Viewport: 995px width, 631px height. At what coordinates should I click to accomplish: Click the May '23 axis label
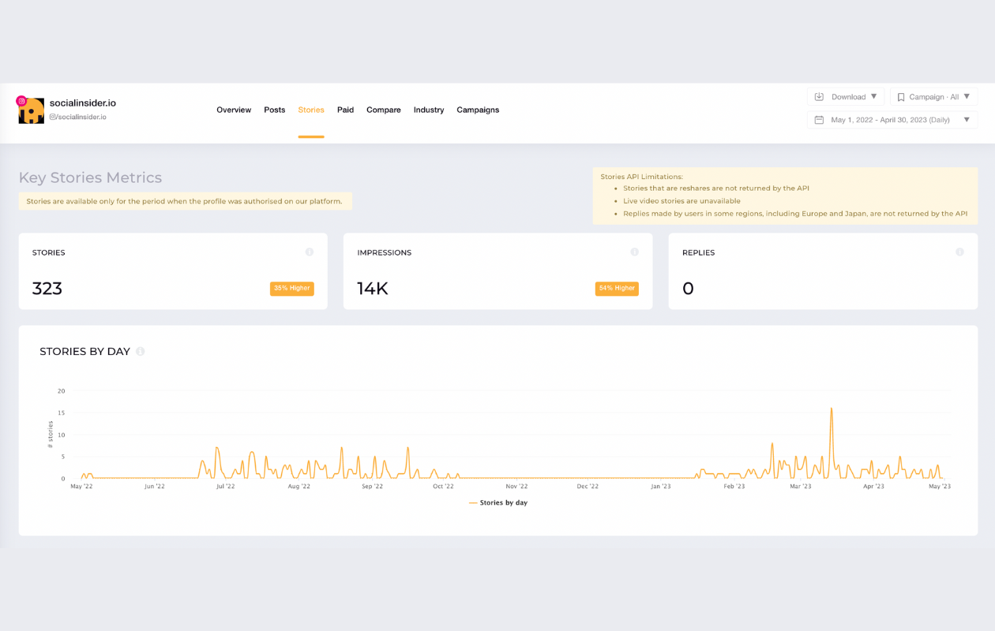tap(940, 487)
